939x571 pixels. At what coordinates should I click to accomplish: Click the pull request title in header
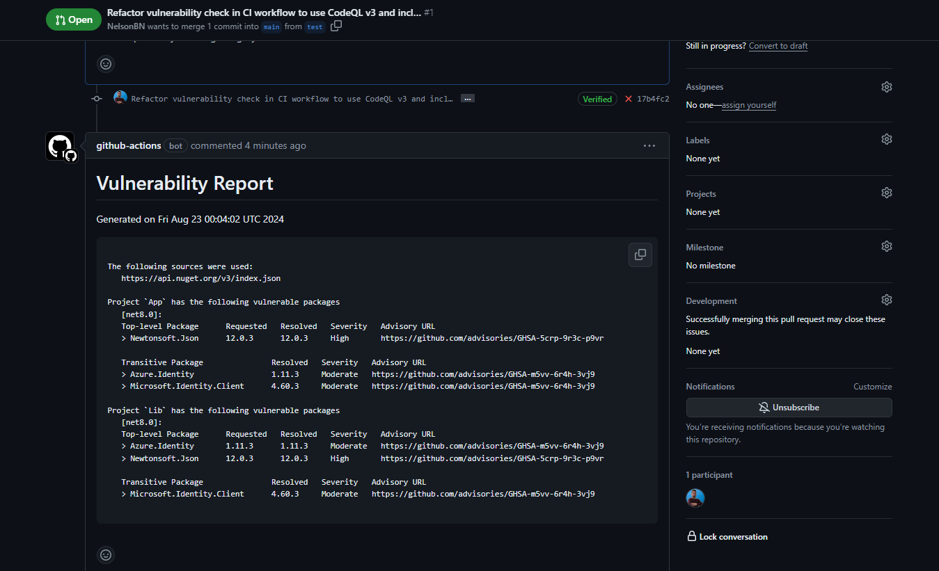[264, 13]
